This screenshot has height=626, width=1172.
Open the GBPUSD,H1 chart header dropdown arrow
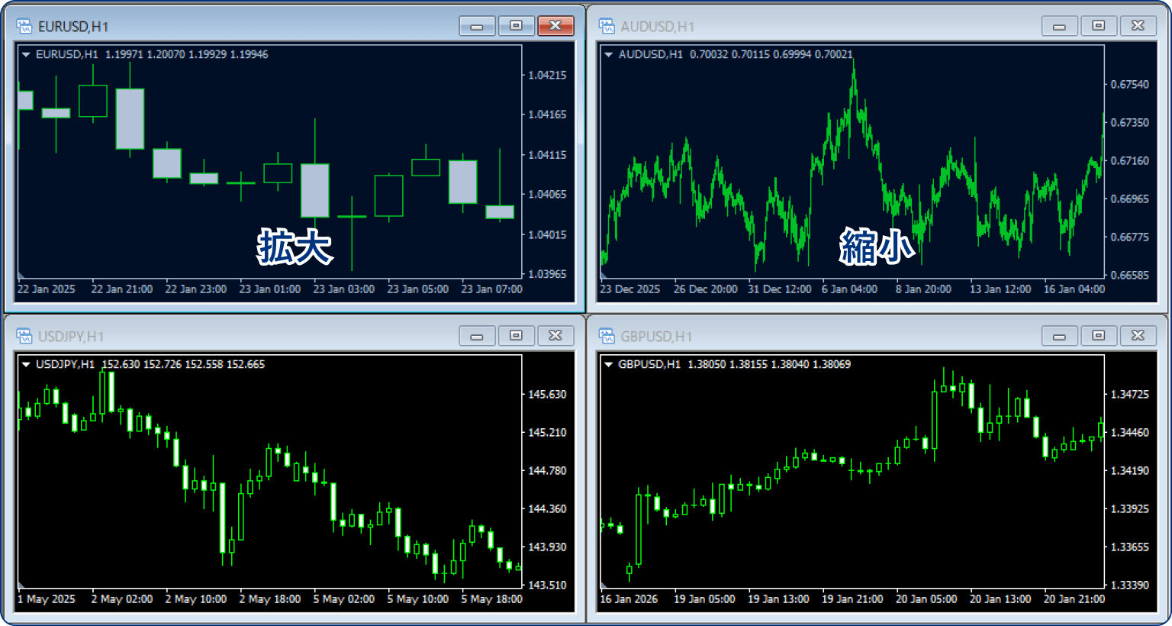(x=608, y=365)
